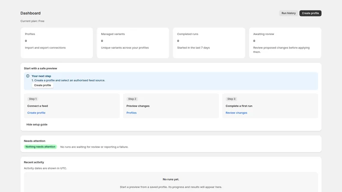Click the Dashboard page title
Image resolution: width=342 pixels, height=192 pixels.
pos(30,13)
